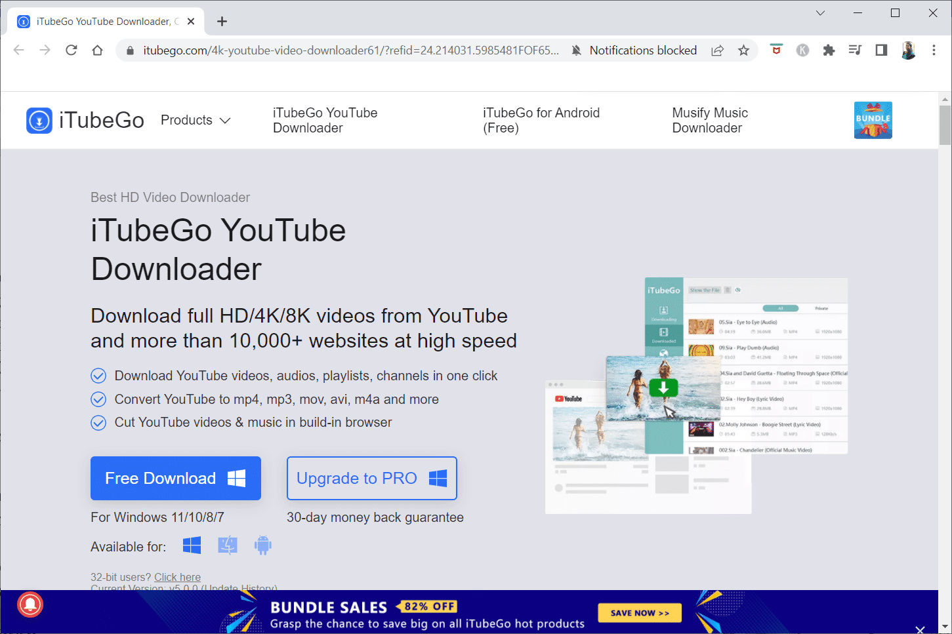Click the green download arrow in preview
This screenshot has width=952, height=634.
(x=663, y=388)
